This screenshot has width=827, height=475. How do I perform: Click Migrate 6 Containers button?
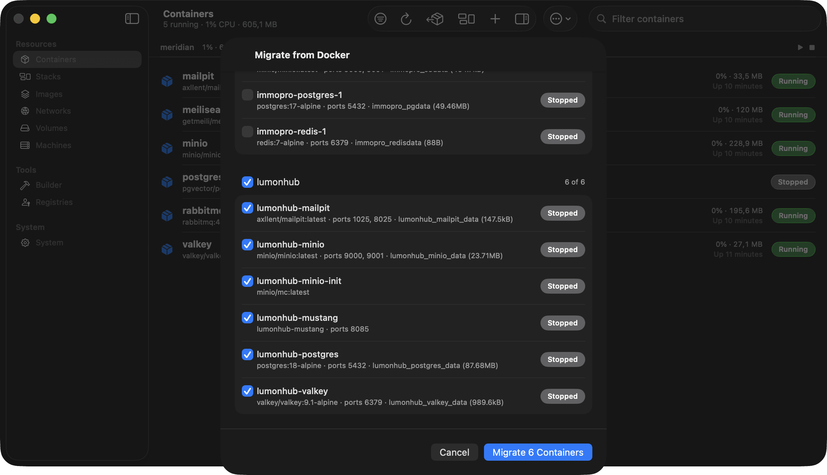pos(538,452)
